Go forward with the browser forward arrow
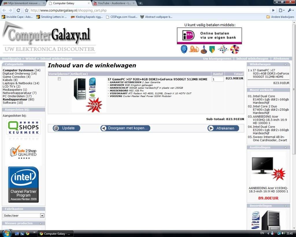296x237 pixels. click(x=11, y=10)
